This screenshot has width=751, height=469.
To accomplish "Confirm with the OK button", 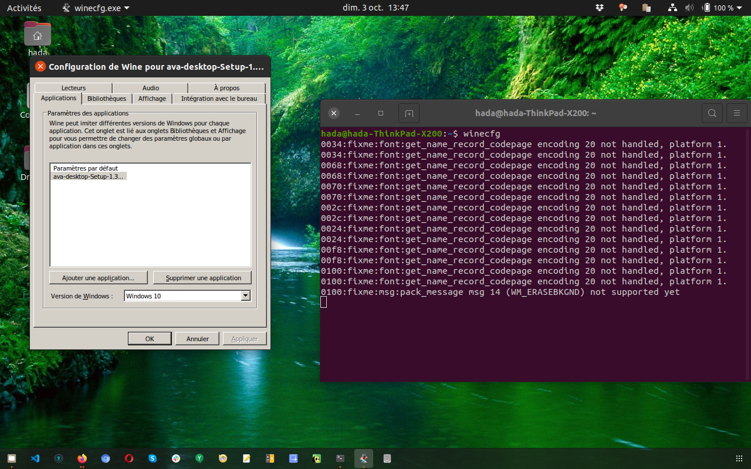I will coord(150,339).
